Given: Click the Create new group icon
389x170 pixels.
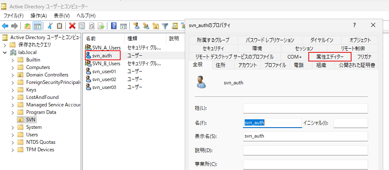Looking at the screenshot, I should pos(146,26).
